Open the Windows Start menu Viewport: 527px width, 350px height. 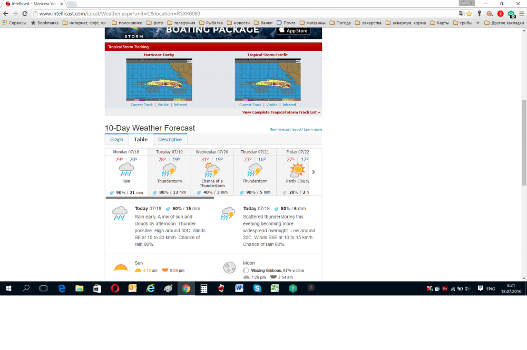[x=8, y=288]
